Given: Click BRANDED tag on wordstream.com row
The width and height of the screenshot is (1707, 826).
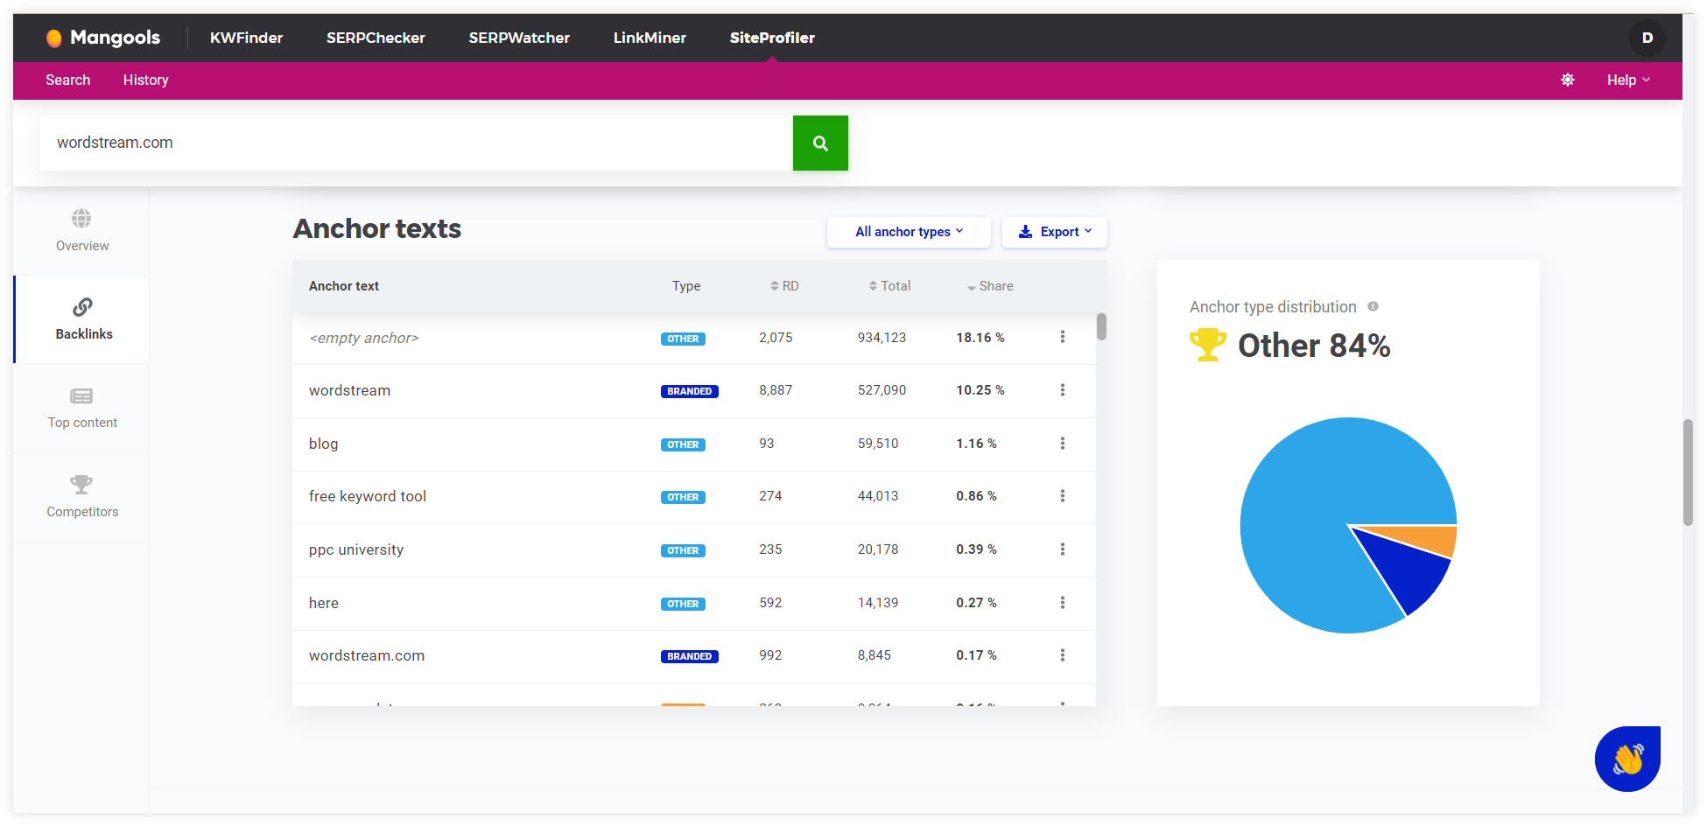Looking at the screenshot, I should pos(690,656).
